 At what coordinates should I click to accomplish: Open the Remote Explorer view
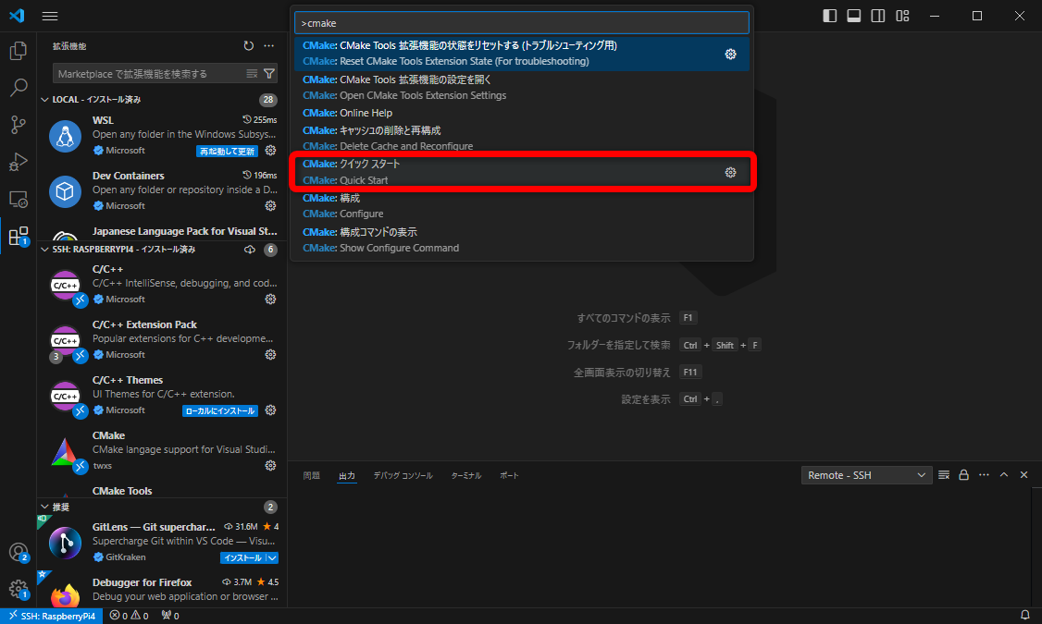coord(18,199)
